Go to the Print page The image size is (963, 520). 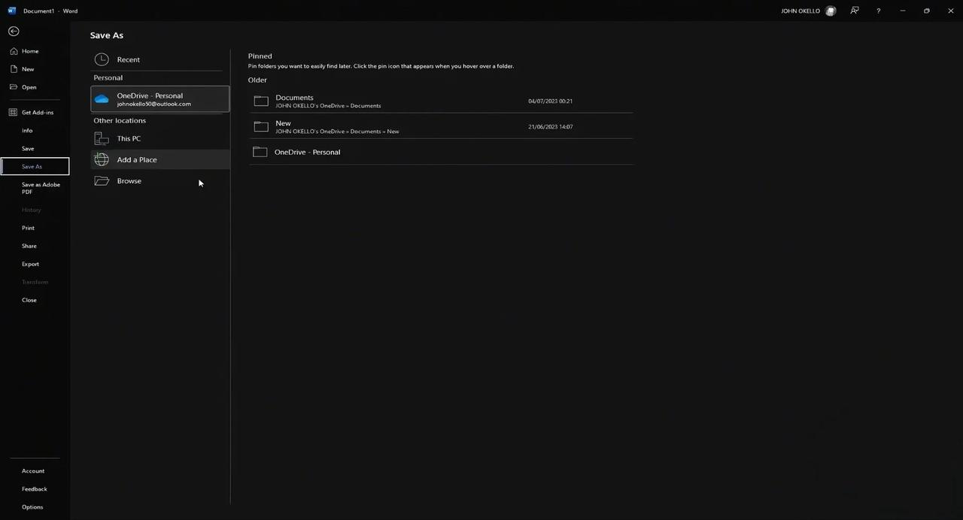pos(28,228)
